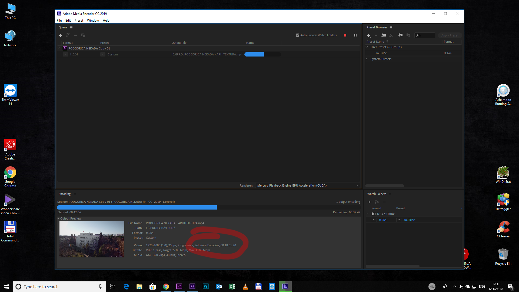The image size is (519, 292).
Task: Click the YouTube preset link in Watch Folders
Action: (409, 220)
